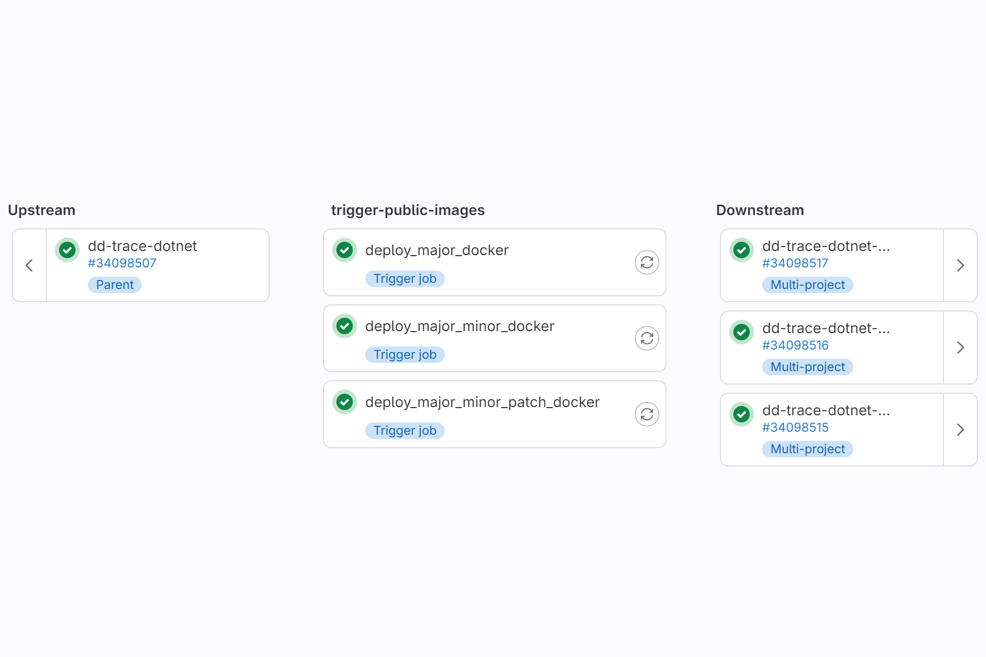This screenshot has height=657, width=986.
Task: Expand downstream pipeline #34098516 jobs
Action: (x=960, y=347)
